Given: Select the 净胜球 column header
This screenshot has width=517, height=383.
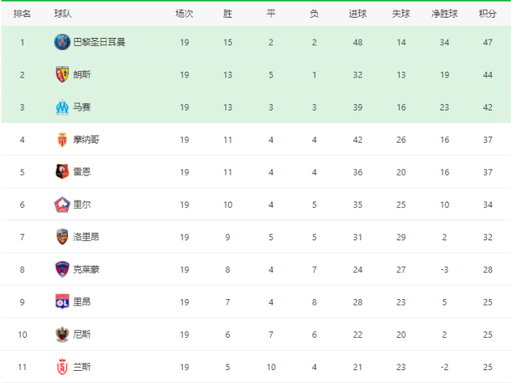Looking at the screenshot, I should 444,14.
